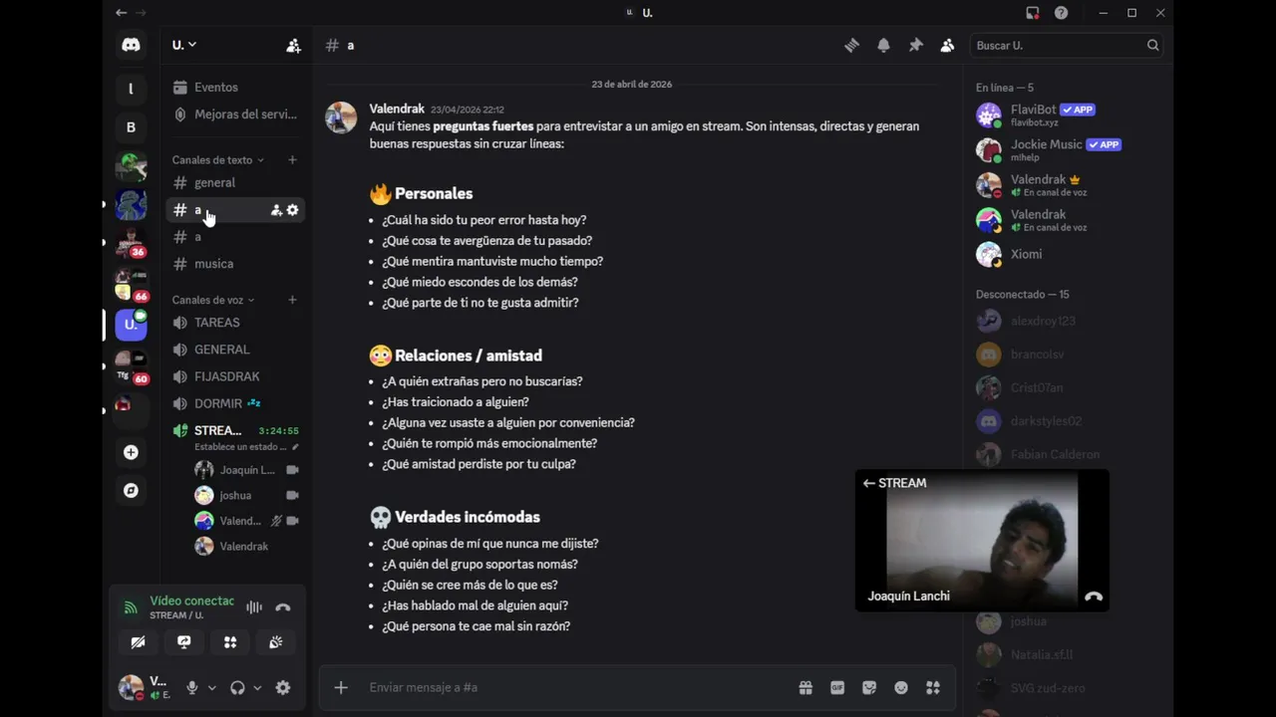Share your screen
Viewport: 1276px width, 717px height.
184,642
